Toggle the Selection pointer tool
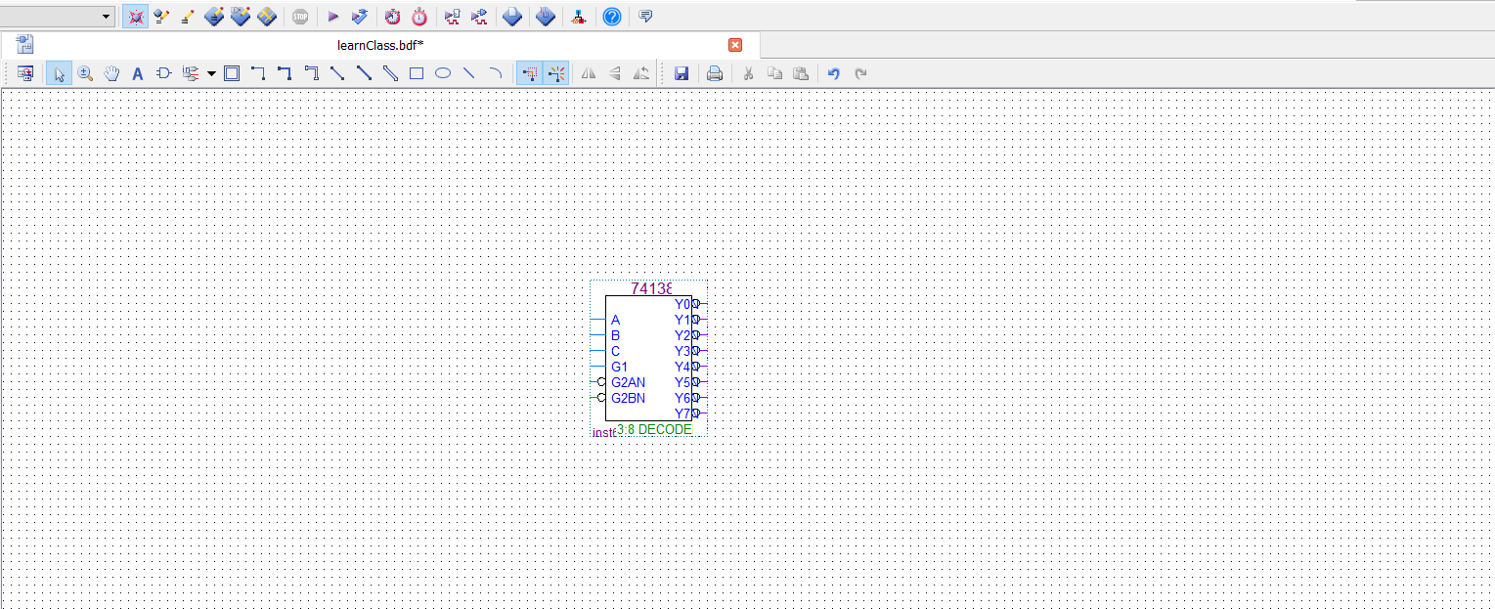 [59, 73]
